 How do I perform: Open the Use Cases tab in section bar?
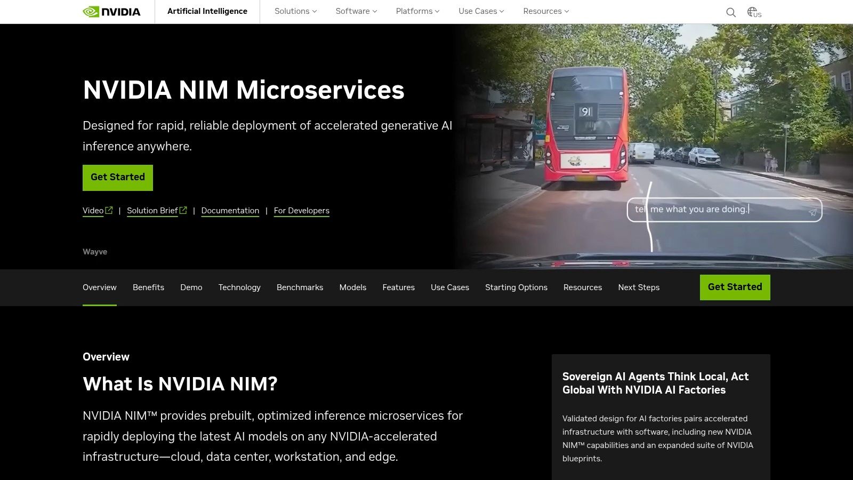tap(450, 287)
